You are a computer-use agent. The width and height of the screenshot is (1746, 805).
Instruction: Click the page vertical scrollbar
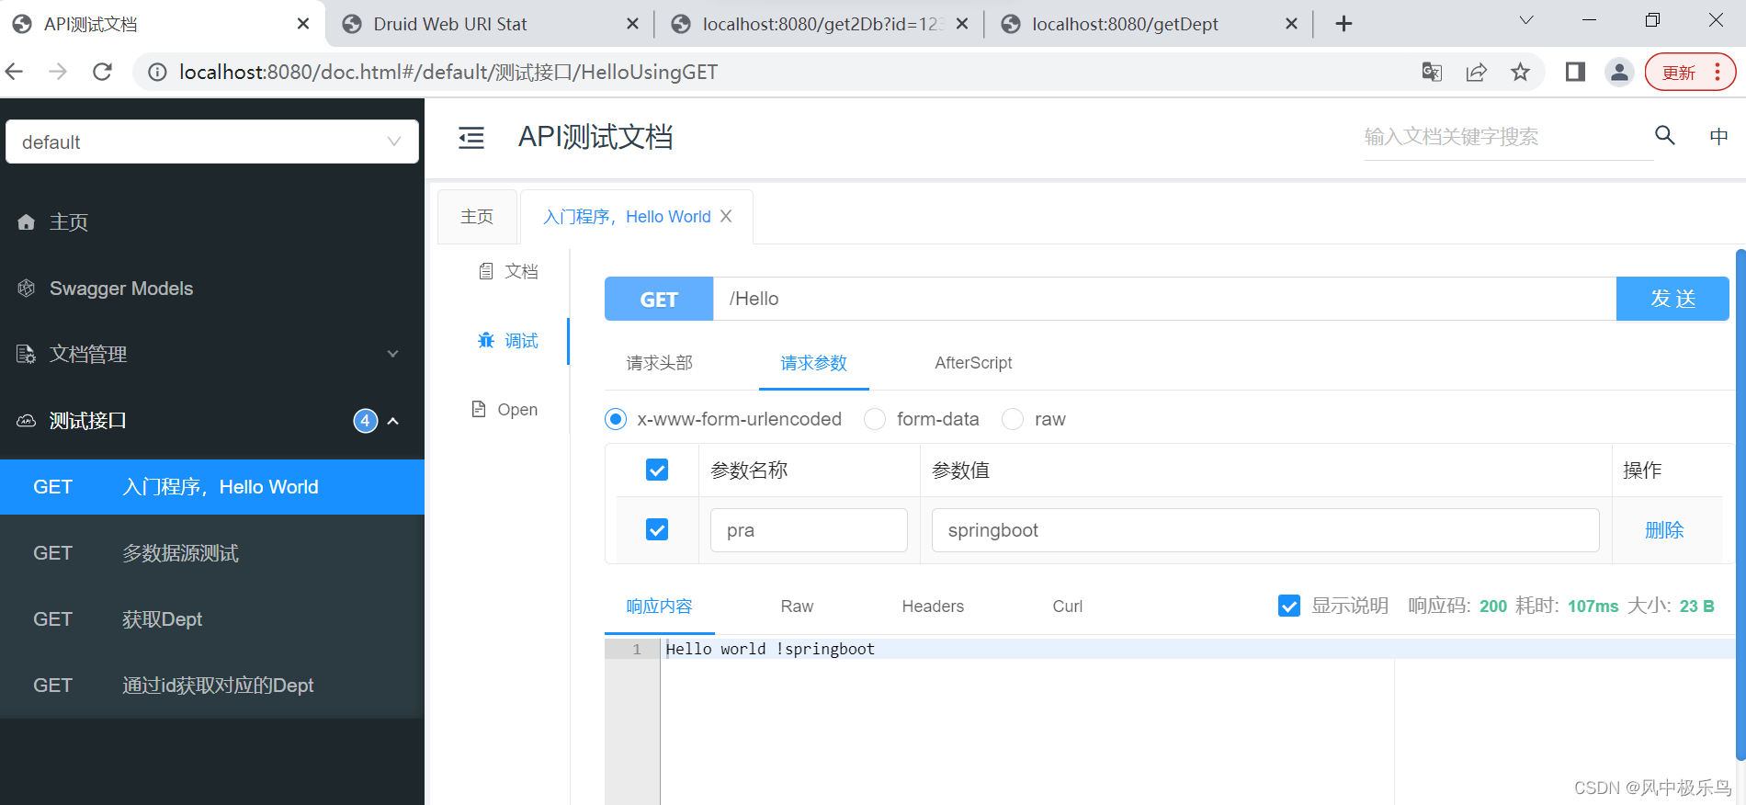pos(1740,504)
